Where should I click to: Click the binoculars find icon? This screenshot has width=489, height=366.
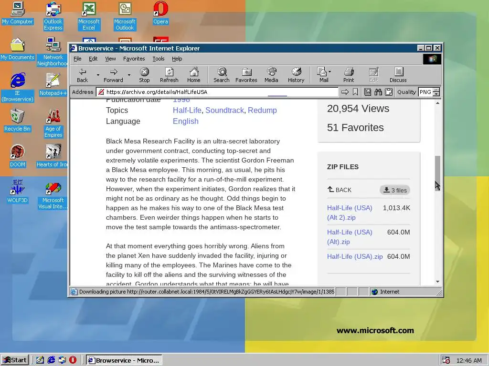click(x=378, y=92)
